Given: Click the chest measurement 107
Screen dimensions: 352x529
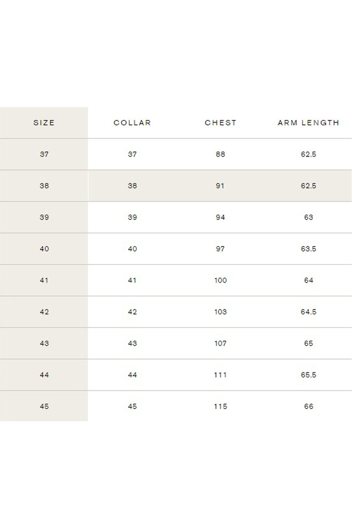Looking at the screenshot, I should (220, 343).
